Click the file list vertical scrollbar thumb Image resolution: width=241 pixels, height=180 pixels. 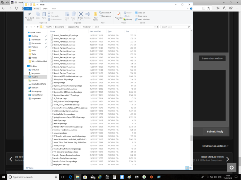point(192,138)
